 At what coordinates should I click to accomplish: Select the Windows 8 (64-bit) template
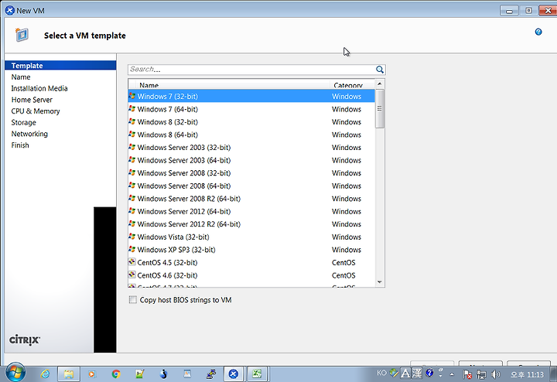(251, 135)
